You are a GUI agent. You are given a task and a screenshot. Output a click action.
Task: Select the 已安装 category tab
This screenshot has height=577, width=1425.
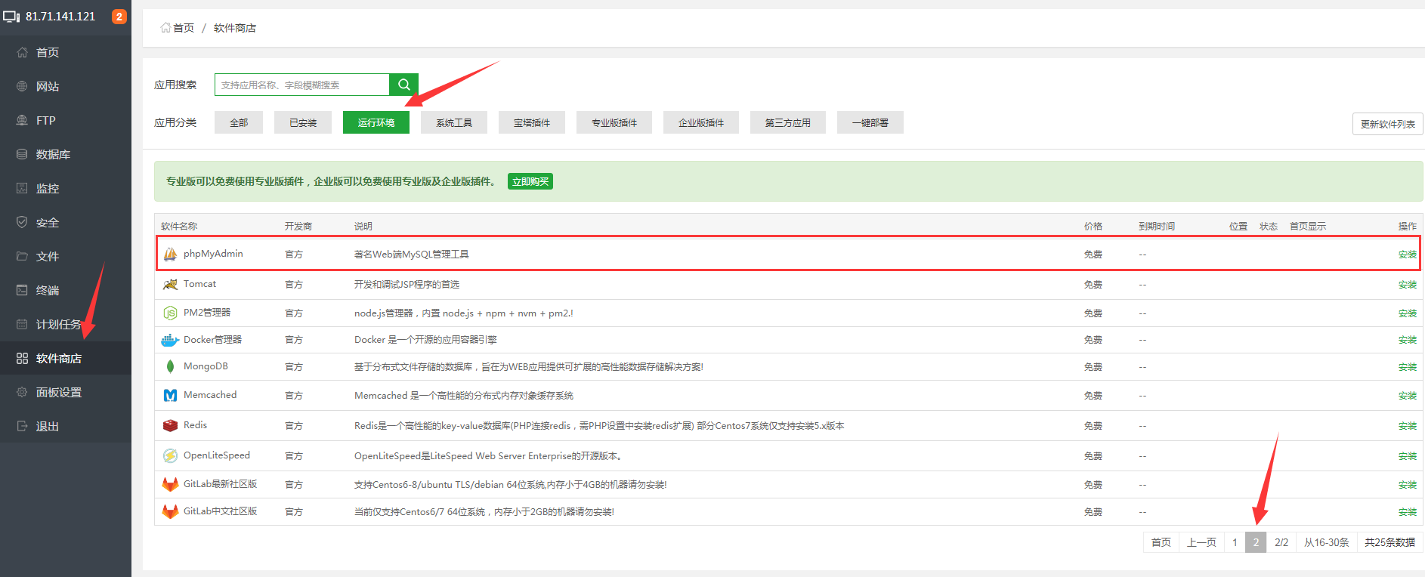tap(303, 122)
